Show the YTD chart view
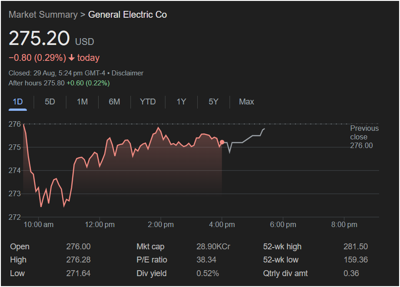Viewport: 400px width, 287px height. click(148, 102)
